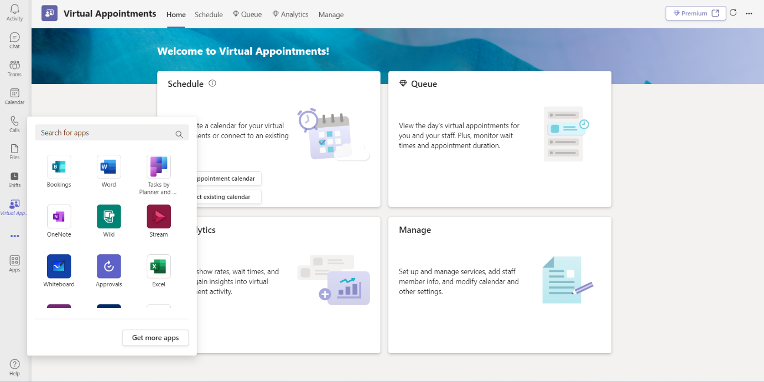Open Teams in the left rail

pos(14,69)
